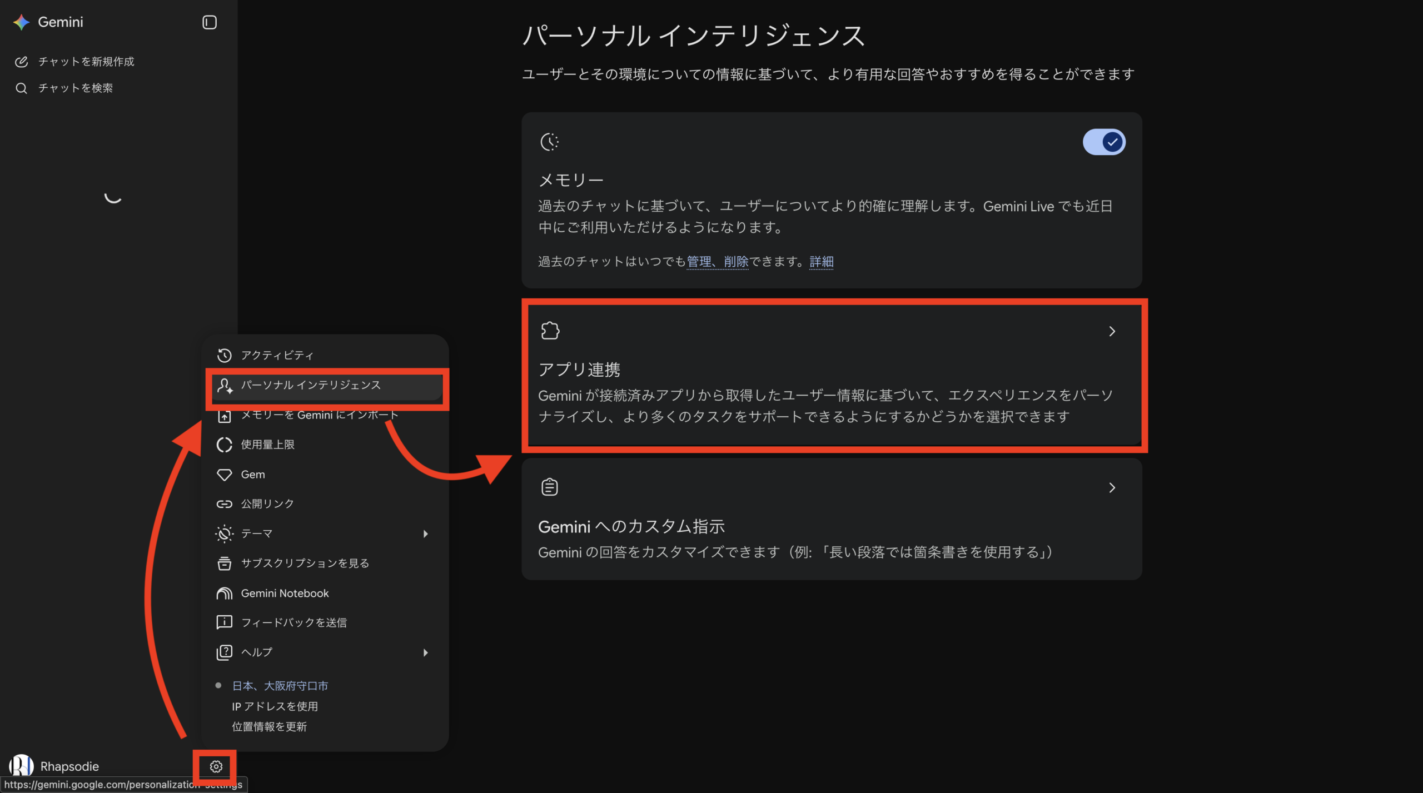Image resolution: width=1423 pixels, height=793 pixels.
Task: Click the Gemini へのカスタム指示 card title
Action: [631, 527]
